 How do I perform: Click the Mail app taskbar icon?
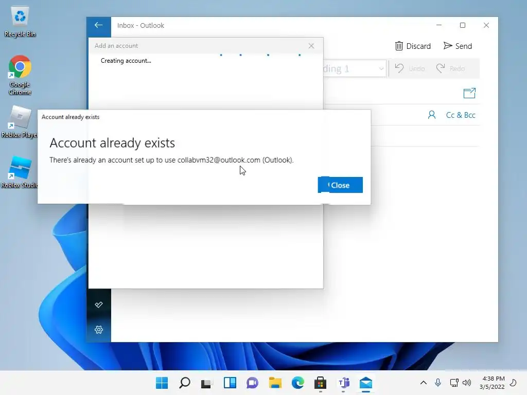click(x=366, y=383)
